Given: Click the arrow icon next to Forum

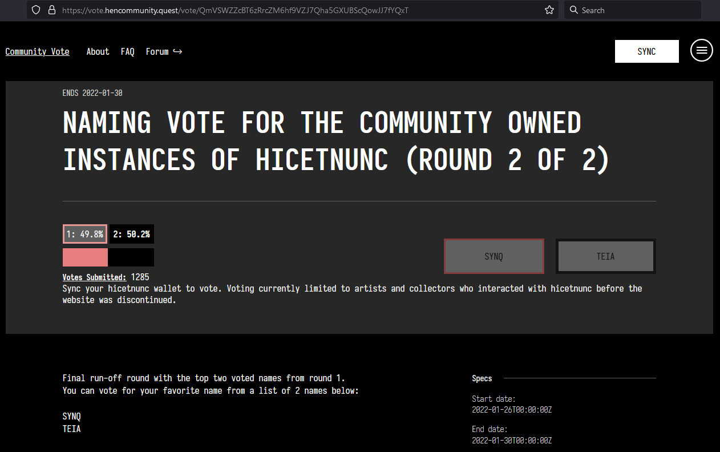Looking at the screenshot, I should point(177,51).
